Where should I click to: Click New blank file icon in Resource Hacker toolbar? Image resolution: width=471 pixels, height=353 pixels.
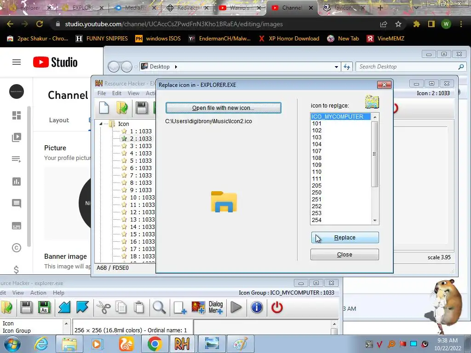point(104,108)
